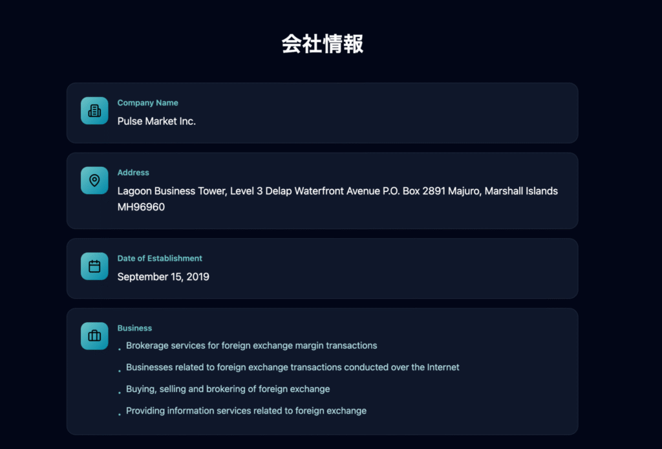The image size is (662, 449).
Task: Select the buying, selling and brokering list entry
Action: tap(228, 389)
